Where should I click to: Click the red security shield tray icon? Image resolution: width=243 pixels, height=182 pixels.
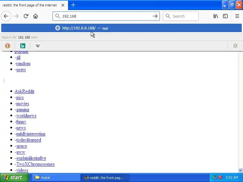[220, 177]
